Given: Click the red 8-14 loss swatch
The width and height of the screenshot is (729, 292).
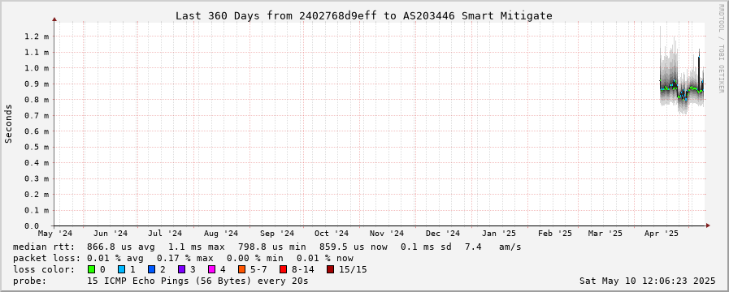Looking at the screenshot, I should tap(283, 269).
